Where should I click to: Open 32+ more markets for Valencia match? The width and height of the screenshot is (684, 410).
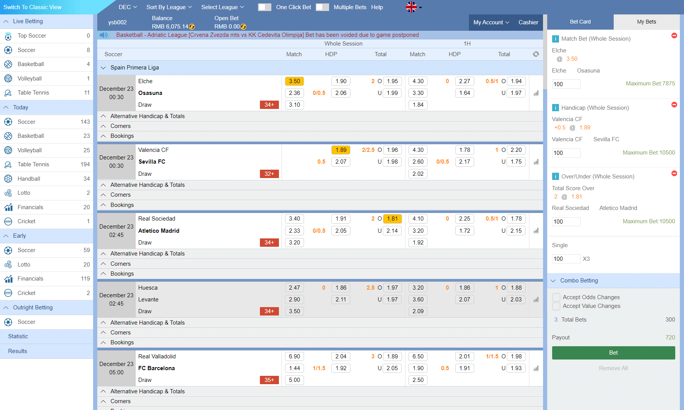coord(269,174)
